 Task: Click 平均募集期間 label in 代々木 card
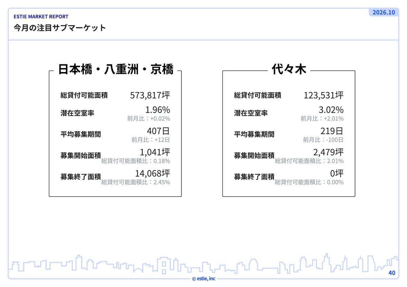(254, 134)
